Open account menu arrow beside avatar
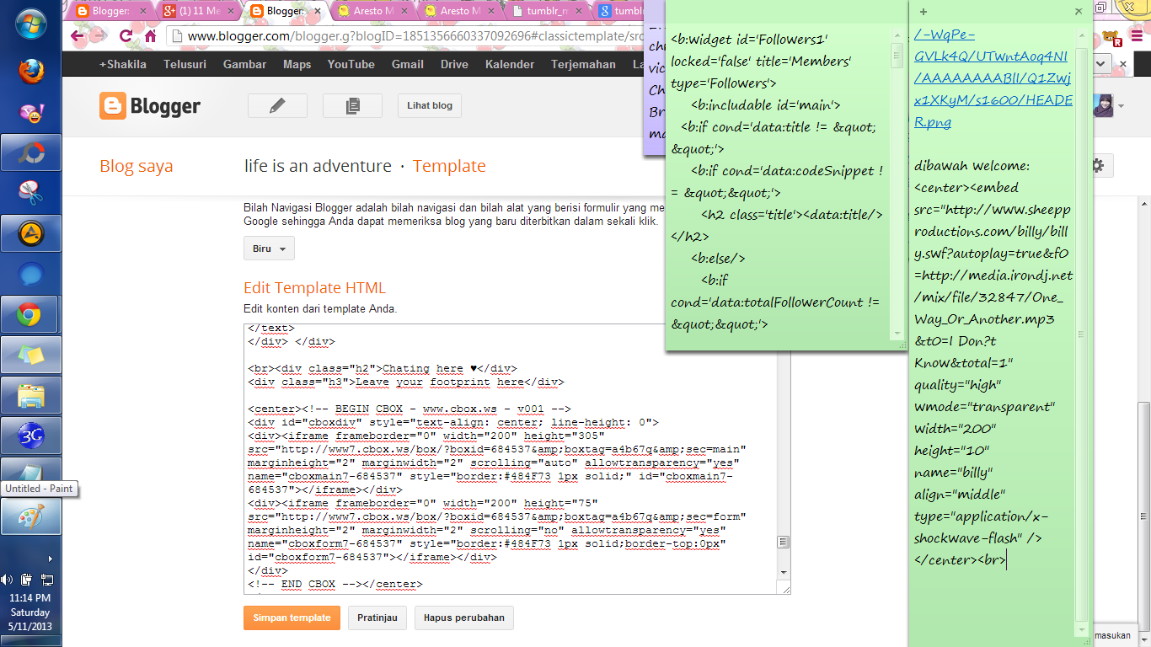Screen dimensions: 1151x647 1122,106
